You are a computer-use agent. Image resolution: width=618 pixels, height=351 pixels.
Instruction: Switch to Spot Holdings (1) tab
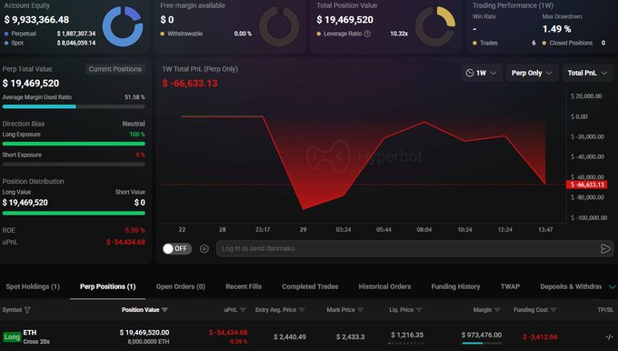coord(33,286)
